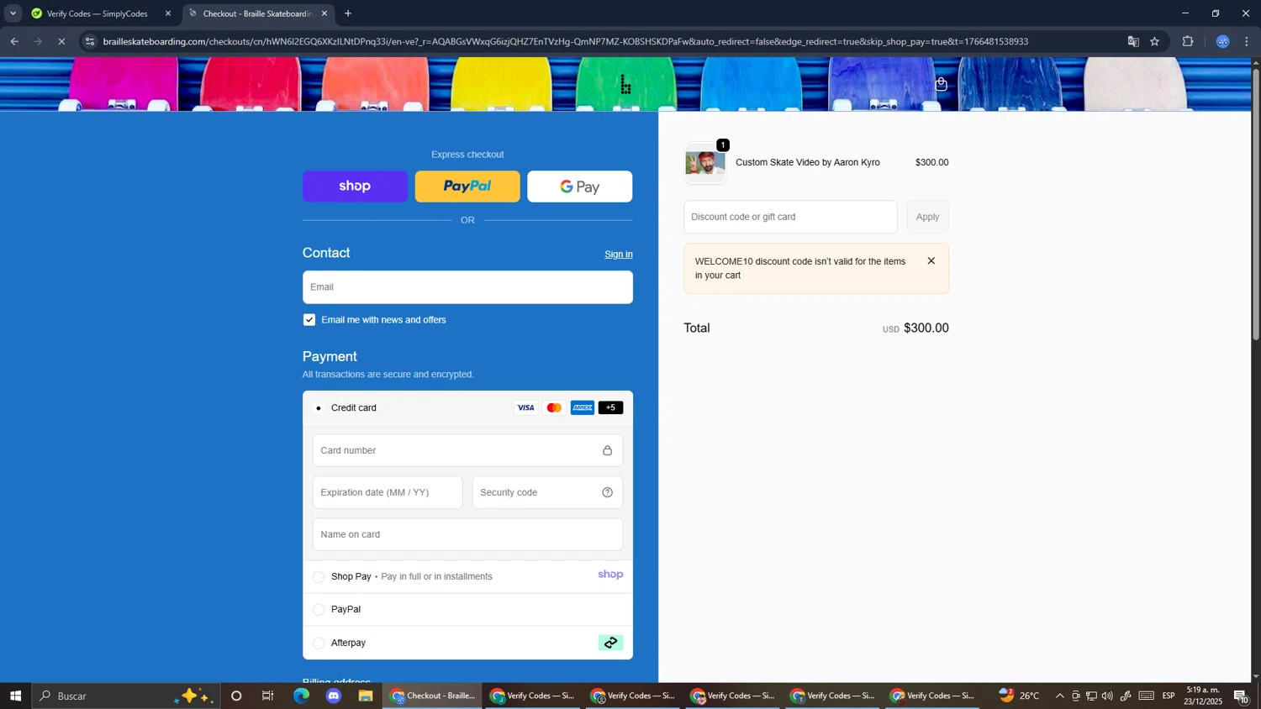Click the American Express icon

pyautogui.click(x=583, y=407)
